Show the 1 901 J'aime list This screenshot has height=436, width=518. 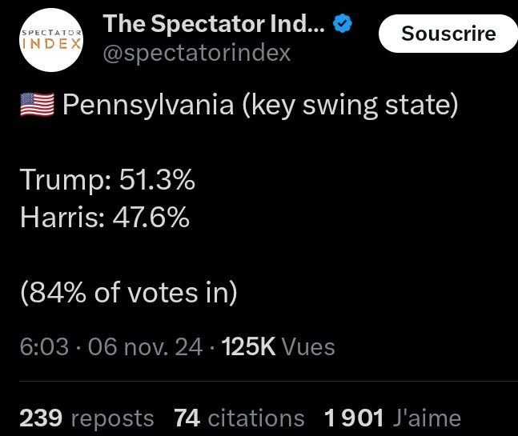(x=392, y=418)
